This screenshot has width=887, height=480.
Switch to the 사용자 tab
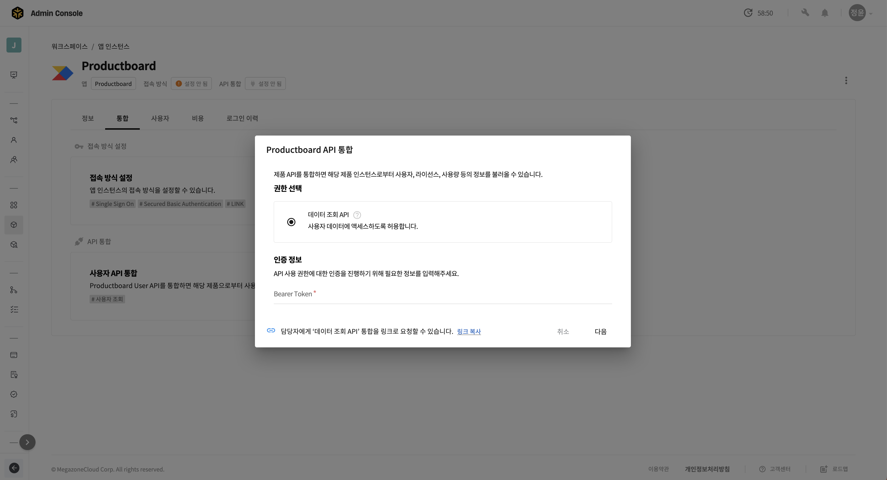pos(160,118)
